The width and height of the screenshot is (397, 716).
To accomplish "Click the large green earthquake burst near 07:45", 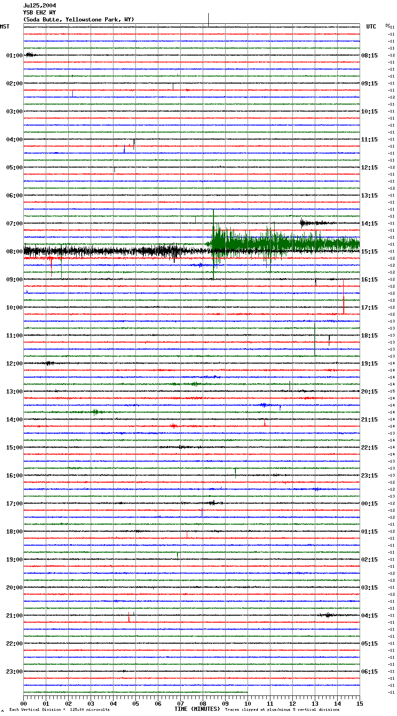I will click(283, 244).
